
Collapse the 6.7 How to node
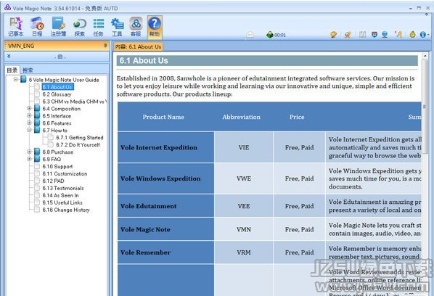tap(29, 130)
